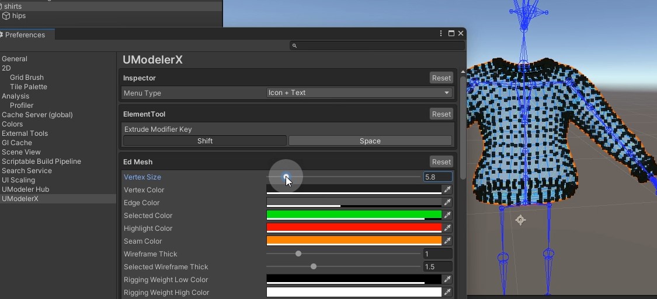Click the eyedropper icon for Vertex Color
The width and height of the screenshot is (657, 299).
click(x=447, y=190)
